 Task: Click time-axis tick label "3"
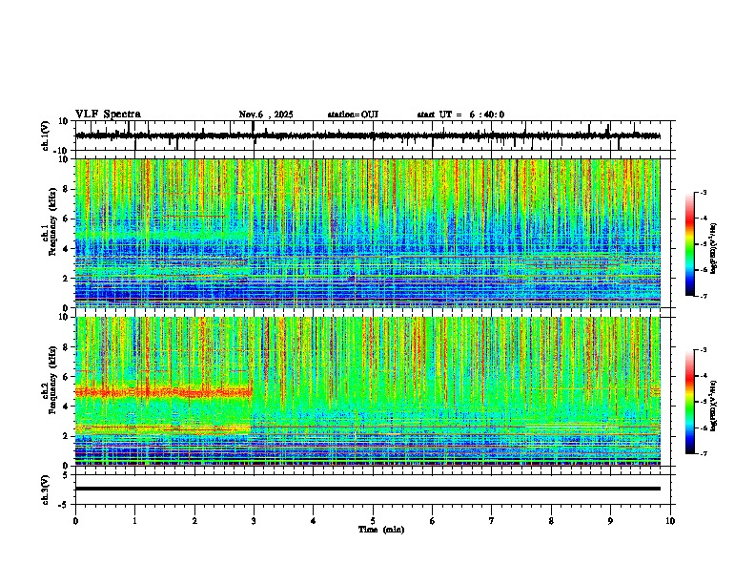254,521
